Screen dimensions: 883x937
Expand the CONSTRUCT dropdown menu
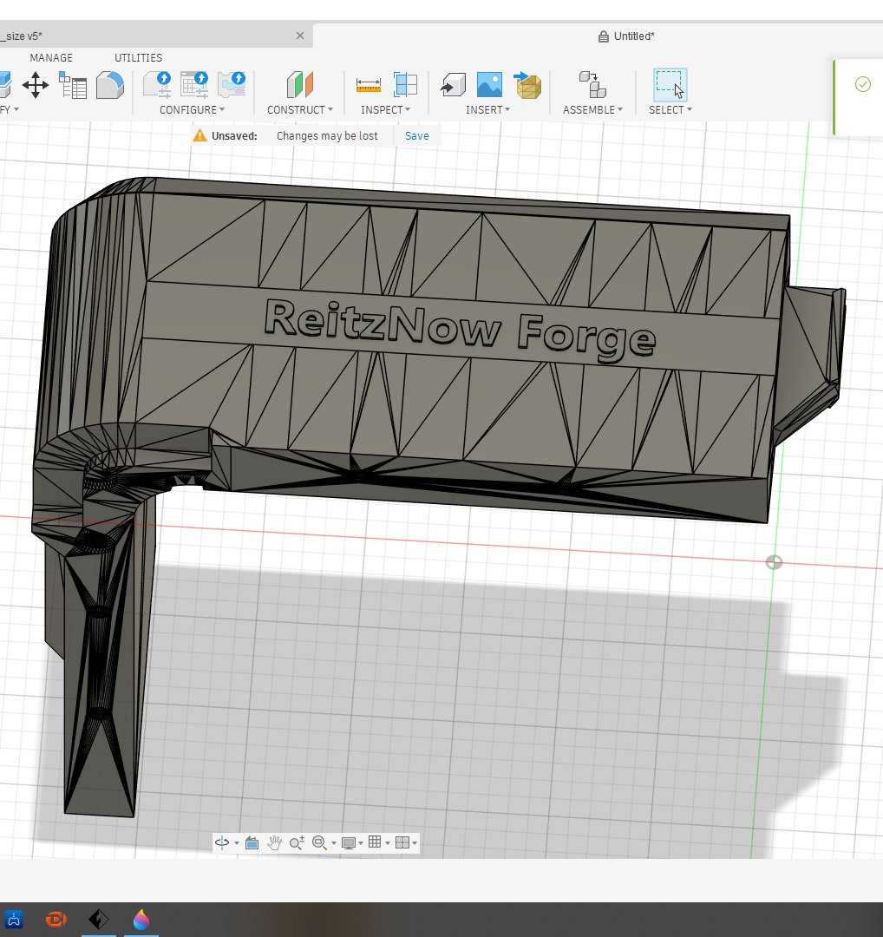[x=300, y=110]
